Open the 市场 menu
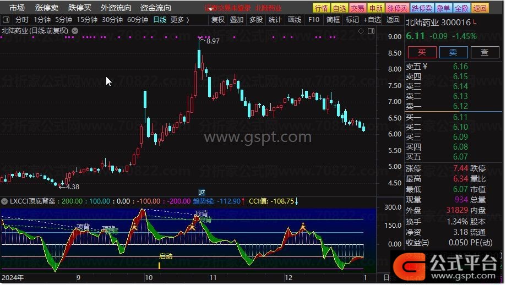The width and height of the screenshot is (506, 285). pos(17,7)
